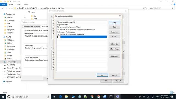Select the %SystemRoot%\system32 entry
Screen dimensions: 176x99
click(81, 22)
